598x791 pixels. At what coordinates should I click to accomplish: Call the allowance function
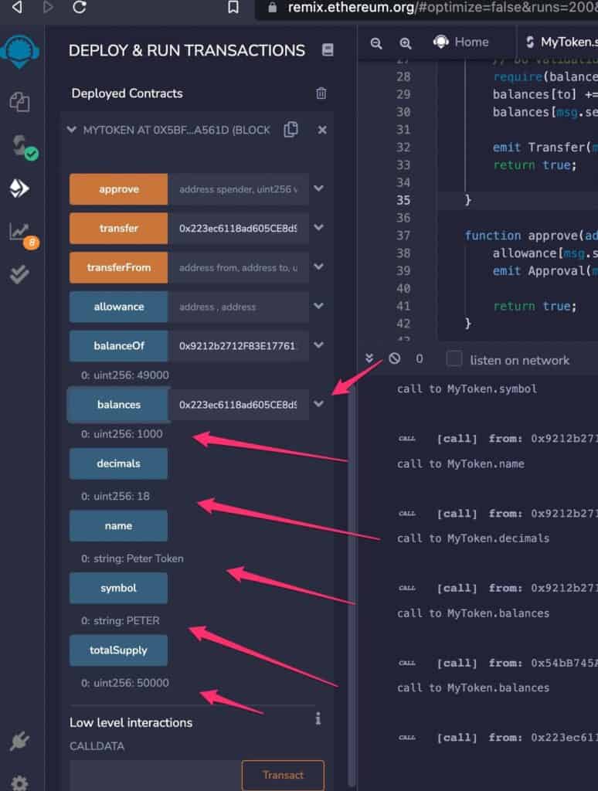(118, 307)
